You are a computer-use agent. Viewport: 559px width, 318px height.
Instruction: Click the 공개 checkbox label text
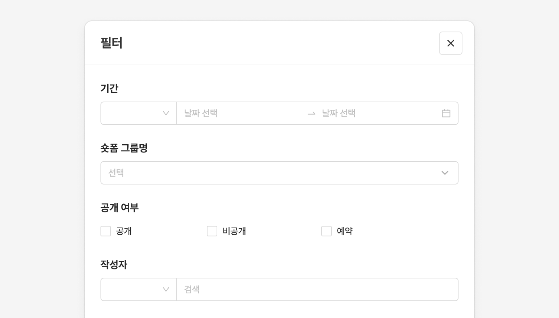coord(124,231)
